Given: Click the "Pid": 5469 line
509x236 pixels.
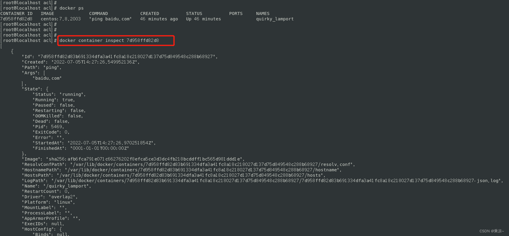Looking at the screenshot, I should click(x=48, y=127).
